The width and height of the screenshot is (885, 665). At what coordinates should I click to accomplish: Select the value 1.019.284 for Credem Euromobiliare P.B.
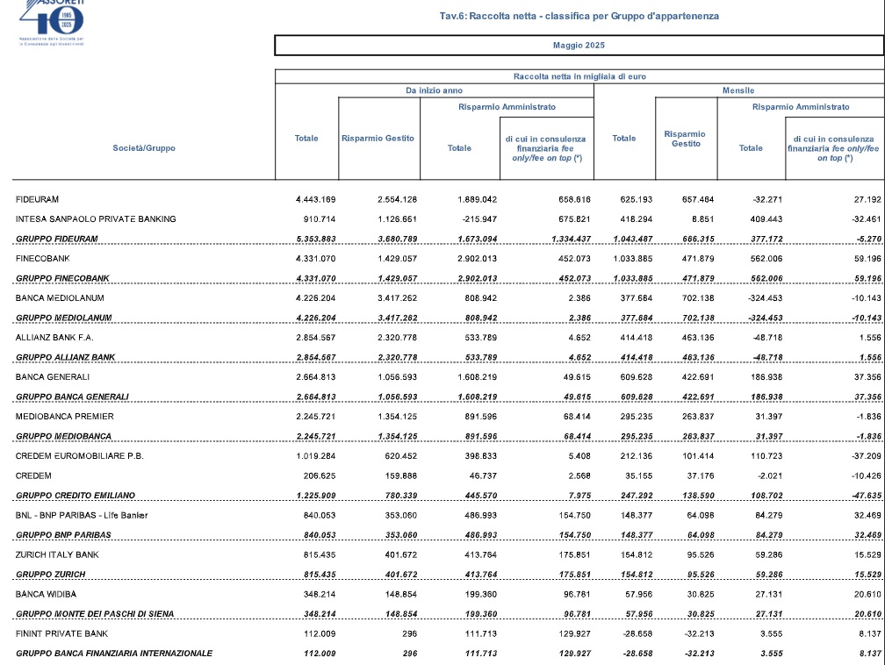click(315, 456)
